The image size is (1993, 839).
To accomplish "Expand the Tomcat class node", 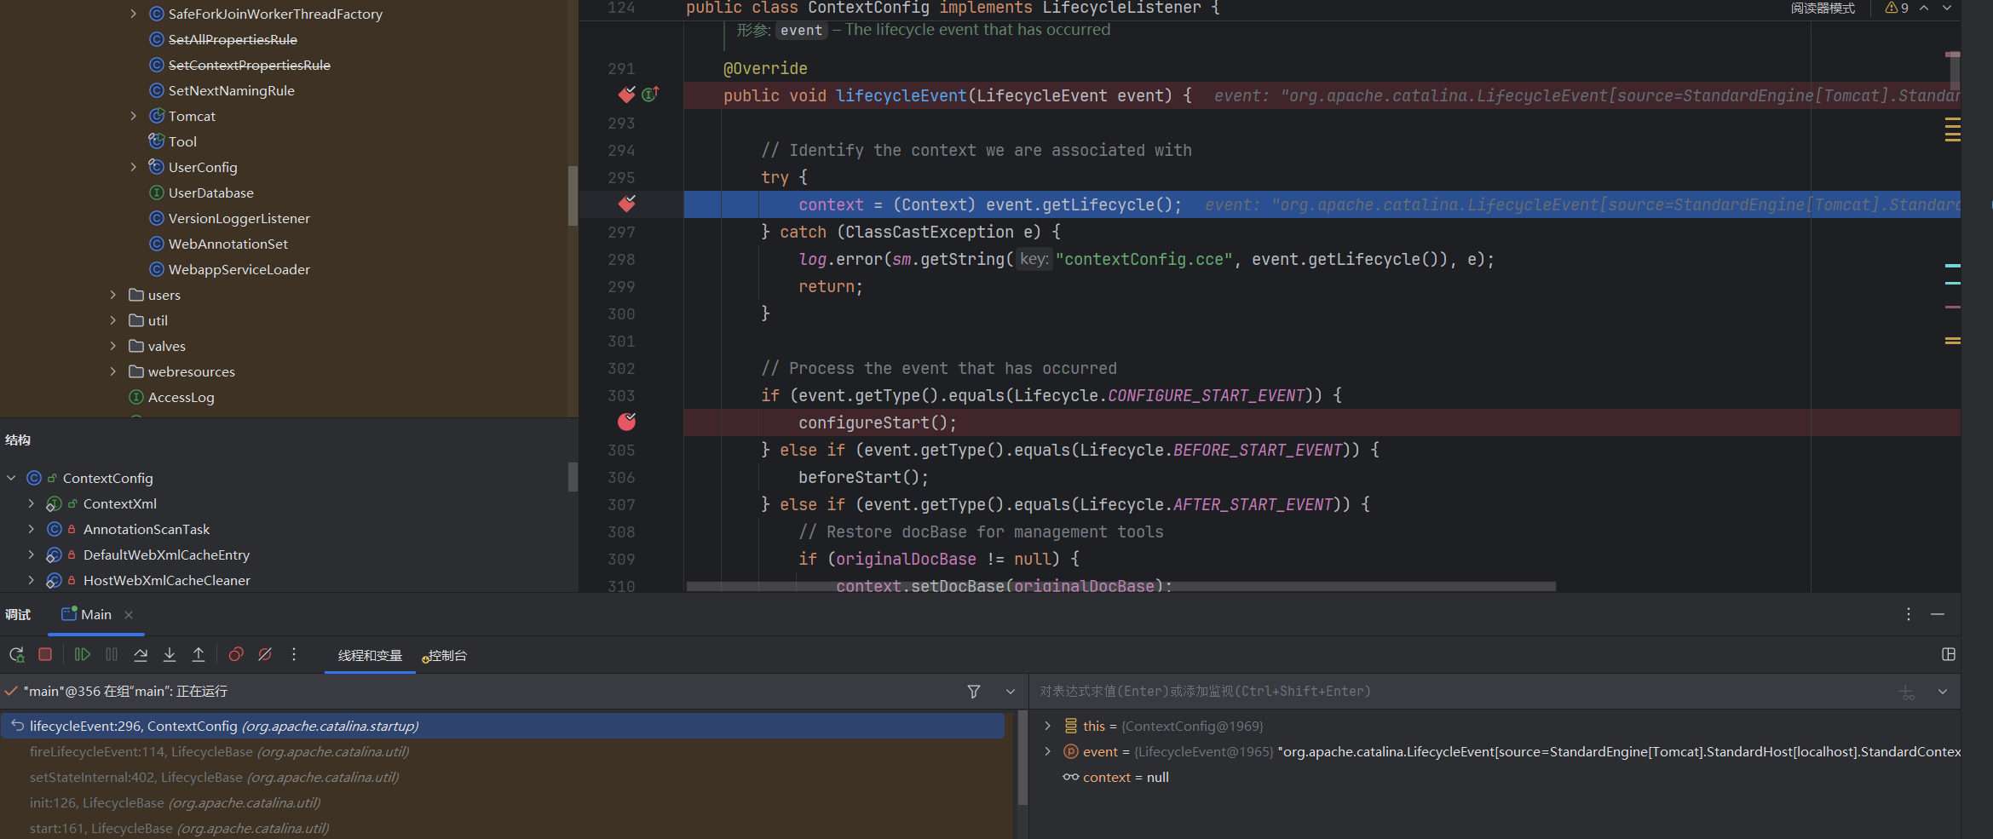I will [133, 116].
